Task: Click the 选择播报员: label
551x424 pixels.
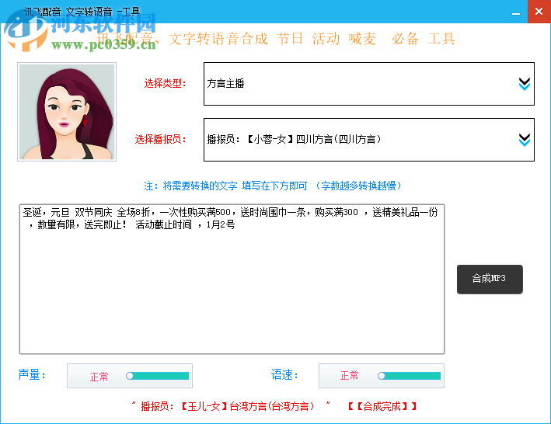Action: point(160,139)
